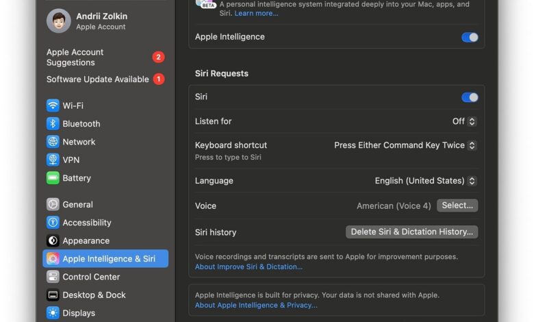Click the Siri Requests heading
The height and width of the screenshot is (322, 534).
[x=222, y=73]
